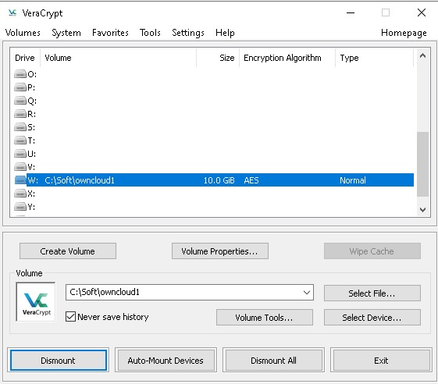Click the Q: drive icon

pyautogui.click(x=20, y=101)
